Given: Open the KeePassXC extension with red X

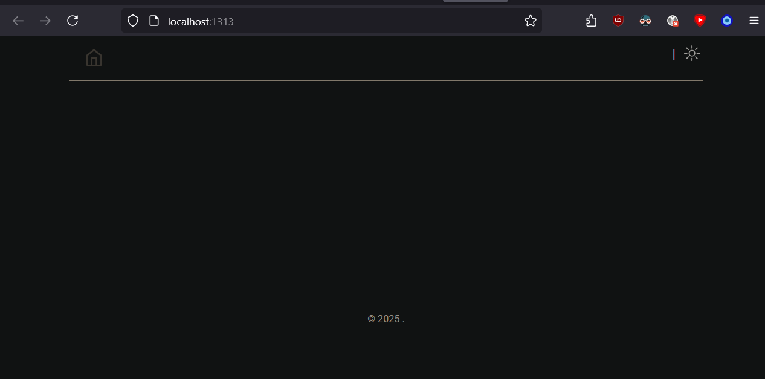Looking at the screenshot, I should 673,21.
